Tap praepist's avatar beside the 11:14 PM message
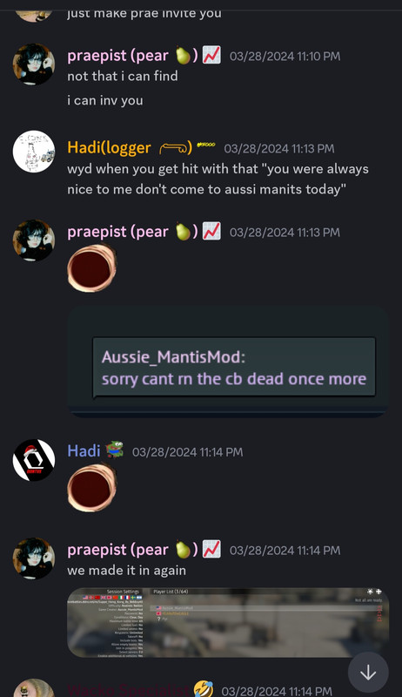Image resolution: width=402 pixels, height=697 pixels. (34, 558)
